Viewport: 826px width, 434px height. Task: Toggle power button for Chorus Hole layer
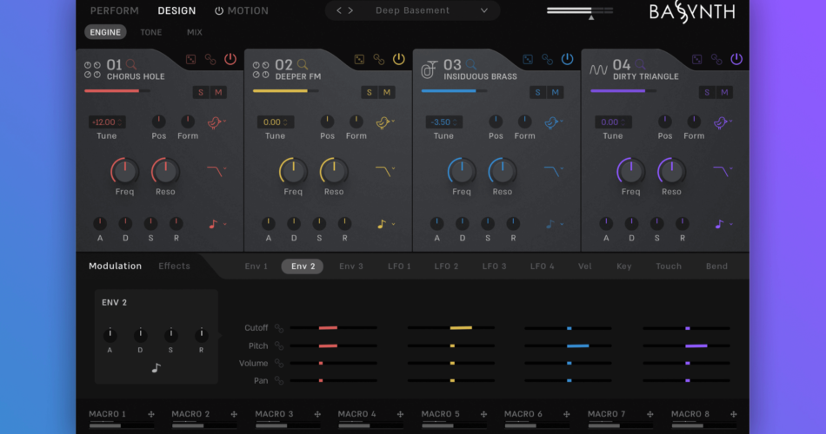coord(230,59)
